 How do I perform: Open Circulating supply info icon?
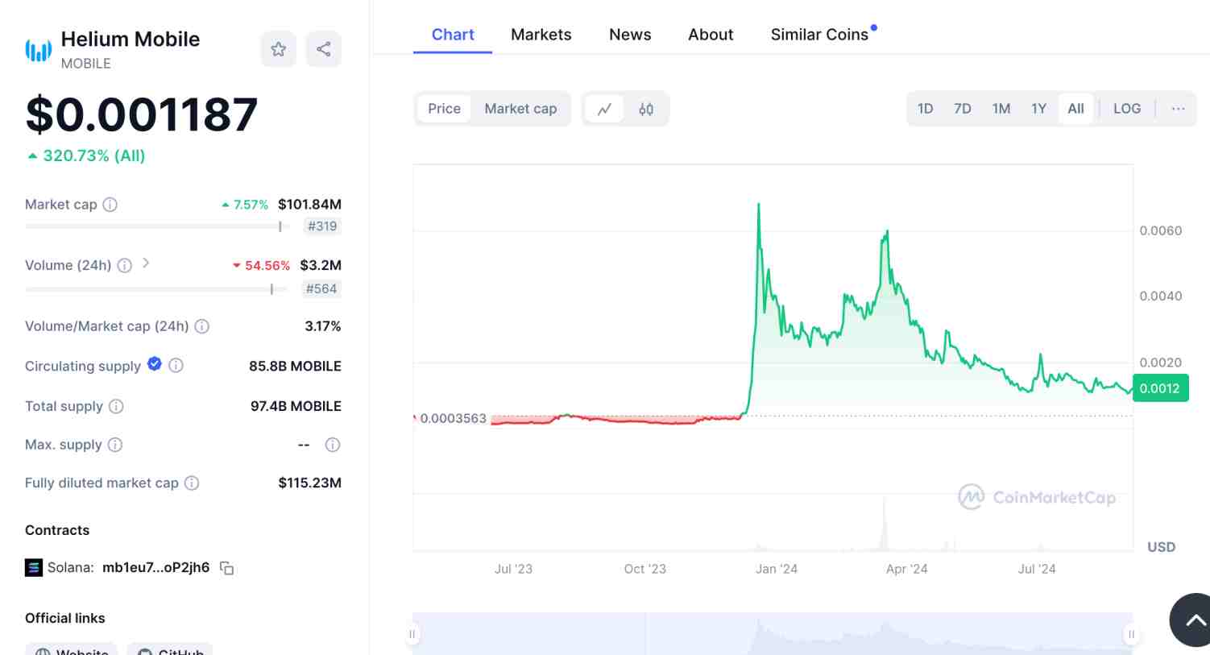[x=176, y=366]
